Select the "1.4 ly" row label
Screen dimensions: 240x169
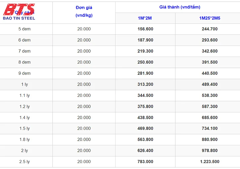(25, 117)
